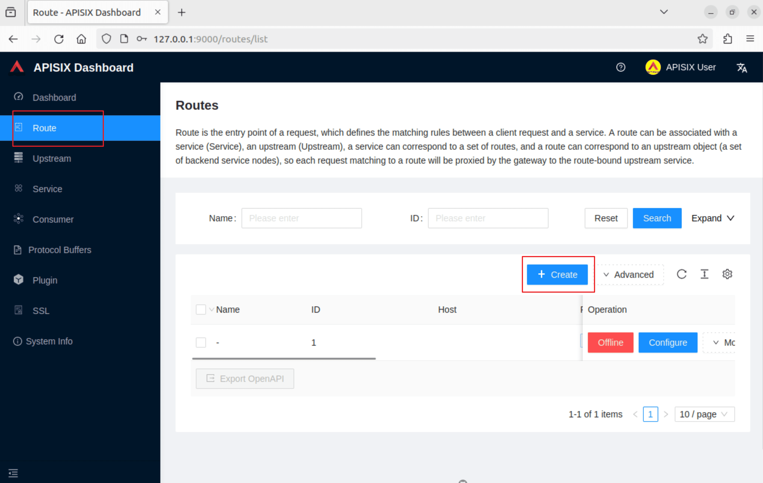Tick the select-all routes checkbox
Viewport: 763px width, 483px height.
(201, 309)
